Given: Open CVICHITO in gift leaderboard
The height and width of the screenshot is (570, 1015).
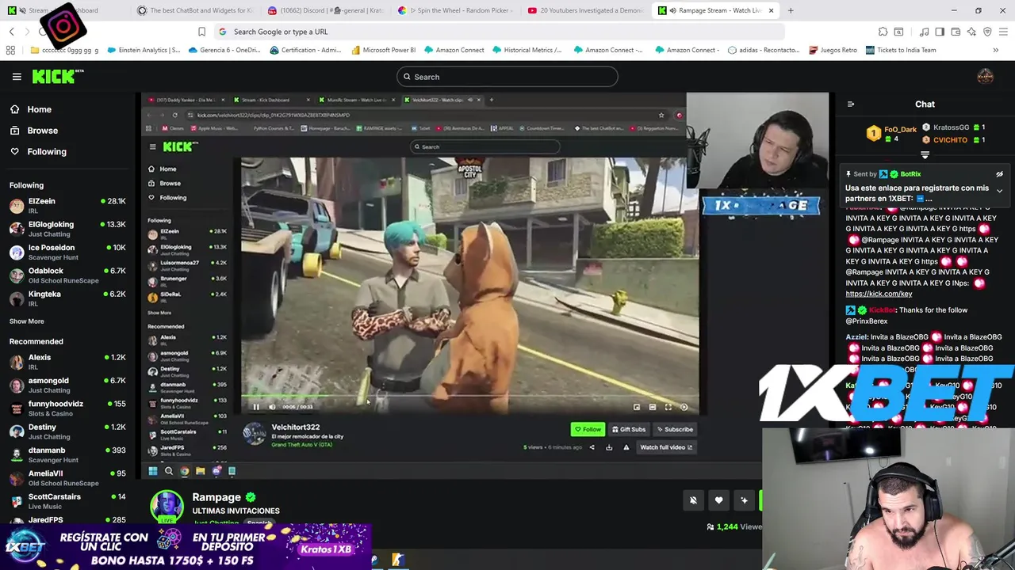Looking at the screenshot, I should (x=952, y=140).
